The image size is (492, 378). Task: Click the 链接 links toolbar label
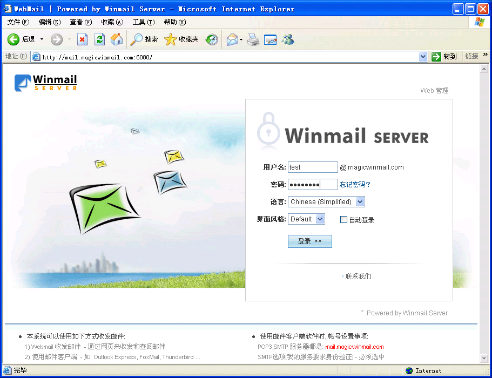[471, 56]
